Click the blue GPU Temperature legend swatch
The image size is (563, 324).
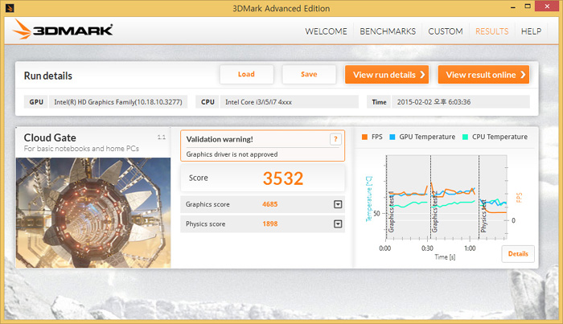tap(392, 137)
